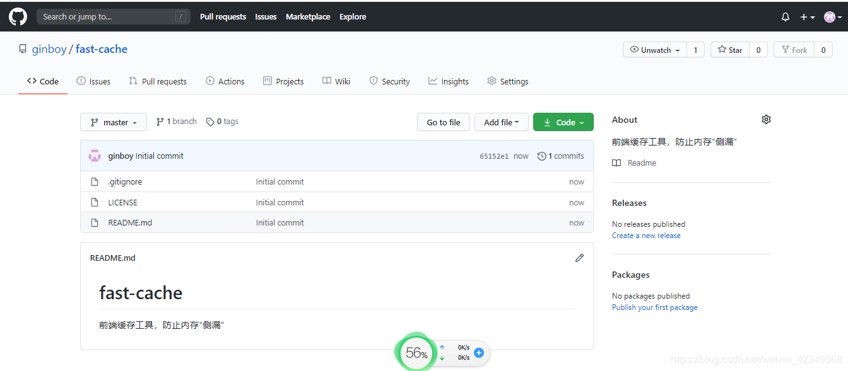Screen dimensions: 848x371
Task: Open commit hash 65152e1
Action: point(494,156)
